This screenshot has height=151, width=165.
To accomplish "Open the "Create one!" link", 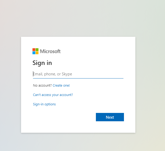I will [61, 85].
